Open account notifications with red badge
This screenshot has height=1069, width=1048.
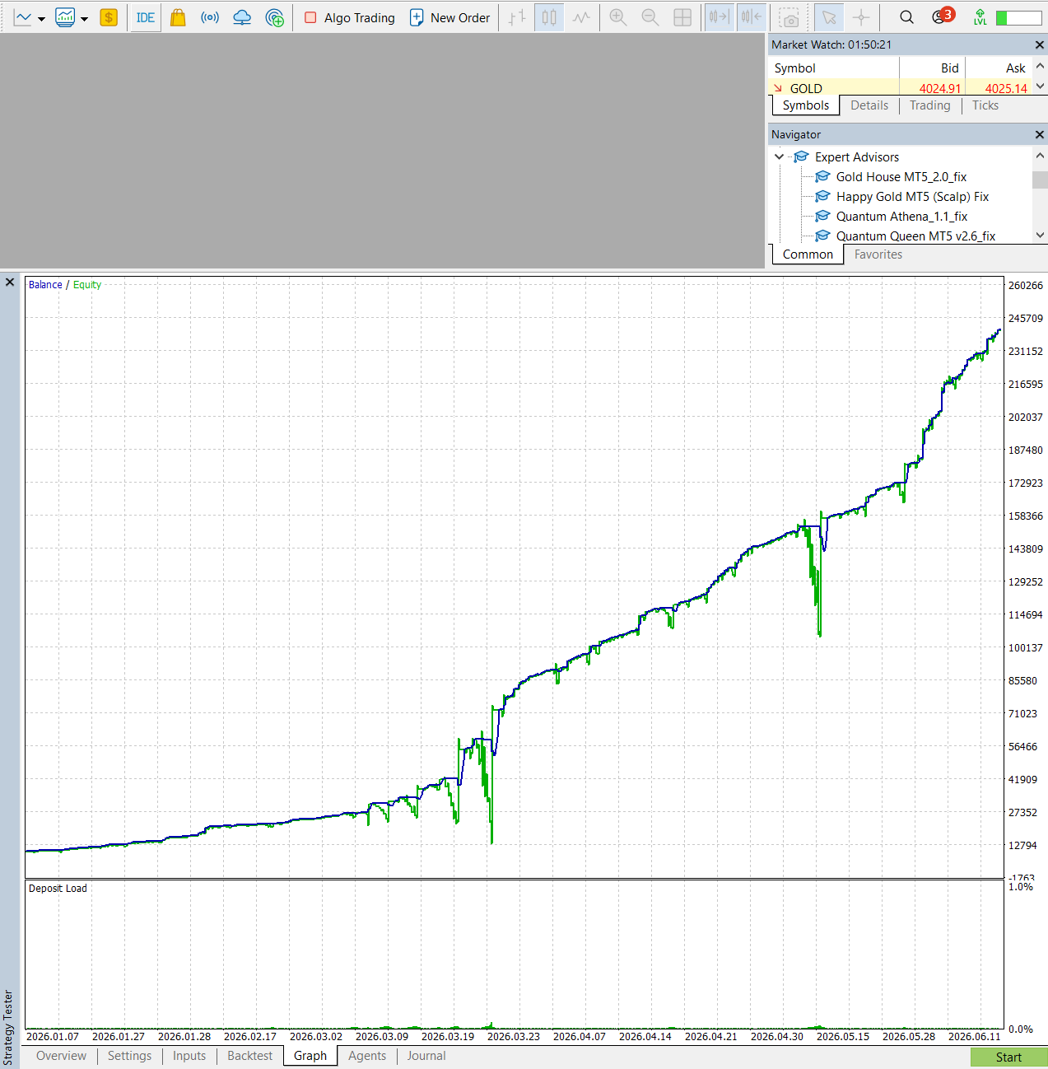click(x=943, y=16)
